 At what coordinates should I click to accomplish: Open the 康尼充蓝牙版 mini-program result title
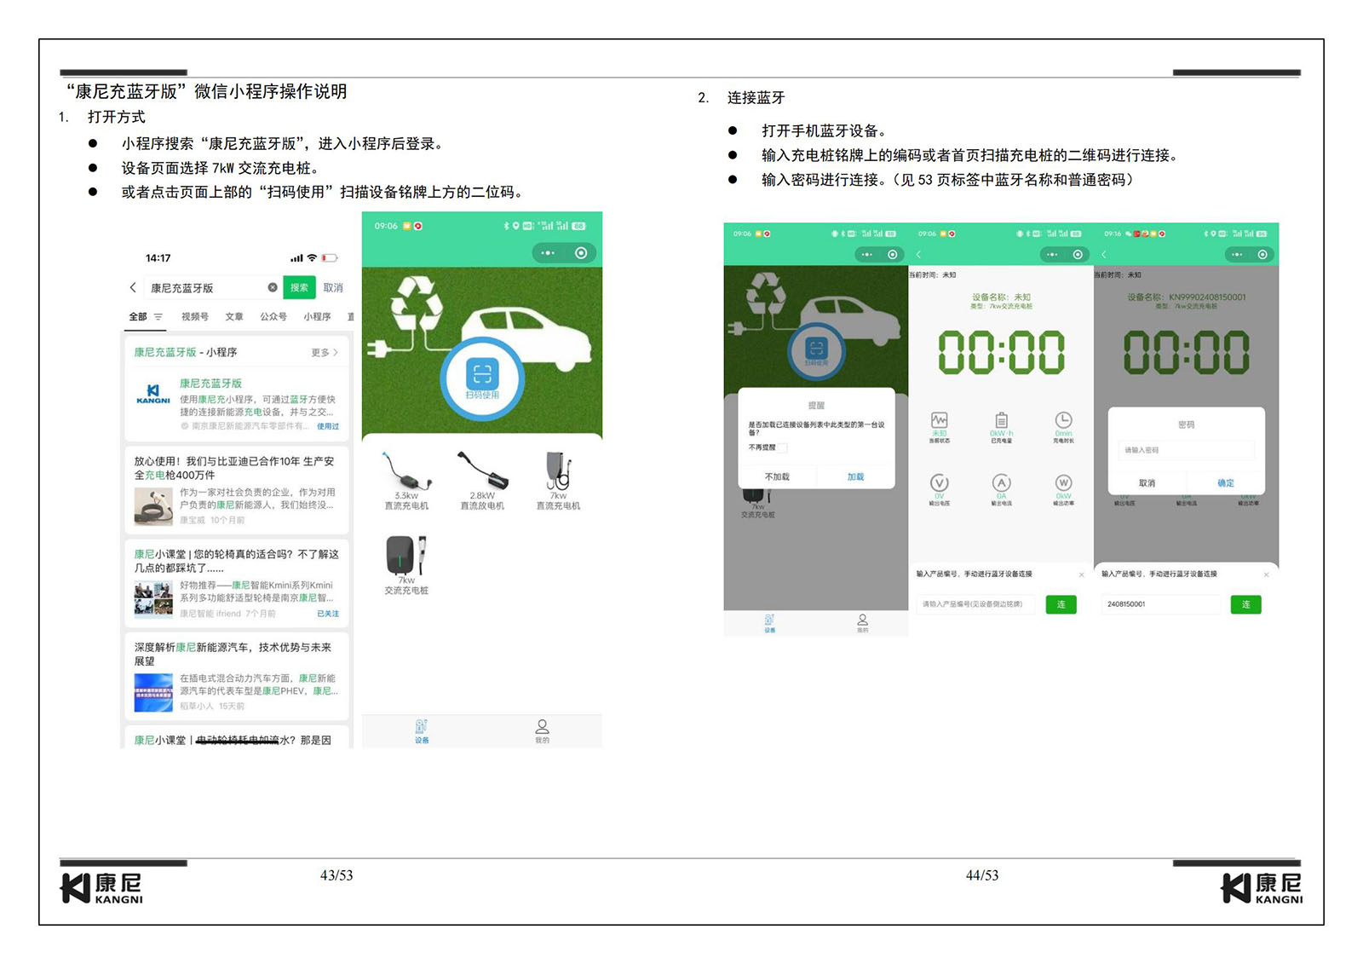click(x=210, y=384)
